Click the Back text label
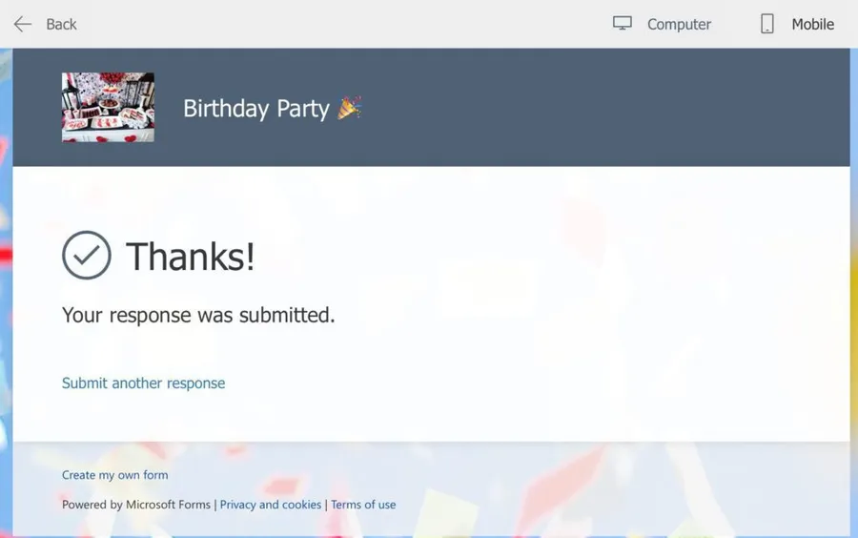This screenshot has width=858, height=538. pyautogui.click(x=61, y=25)
